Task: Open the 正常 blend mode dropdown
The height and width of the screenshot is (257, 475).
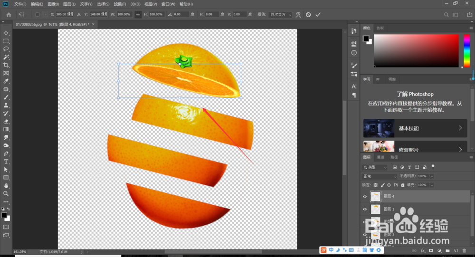Action: click(379, 176)
